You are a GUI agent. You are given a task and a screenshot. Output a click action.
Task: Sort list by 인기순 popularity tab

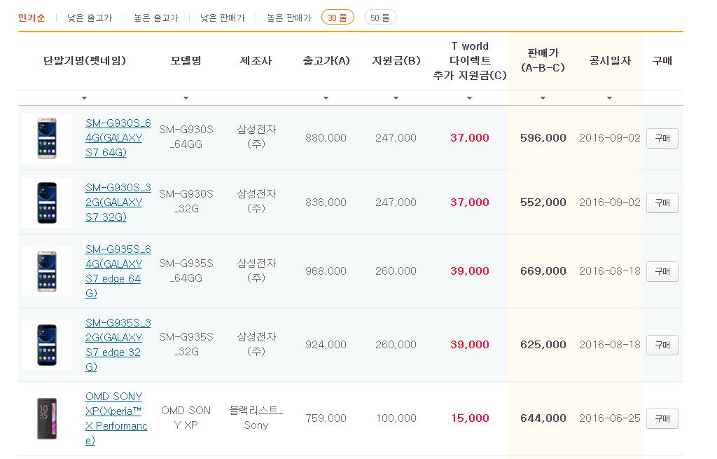click(x=32, y=18)
